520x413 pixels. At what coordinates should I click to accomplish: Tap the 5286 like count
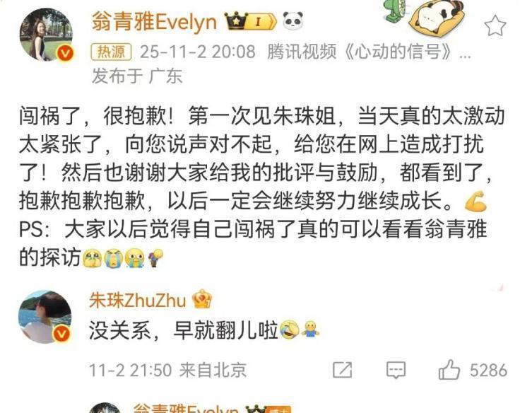[488, 370]
